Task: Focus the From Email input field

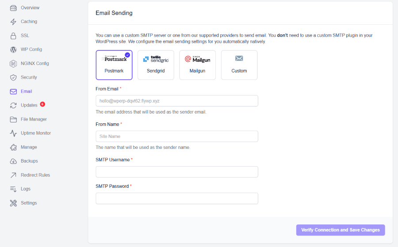Action: pyautogui.click(x=177, y=101)
